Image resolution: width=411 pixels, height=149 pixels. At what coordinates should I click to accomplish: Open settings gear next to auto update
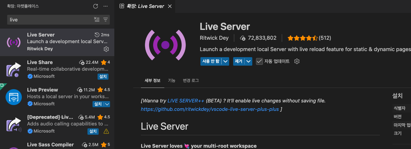[297, 61]
